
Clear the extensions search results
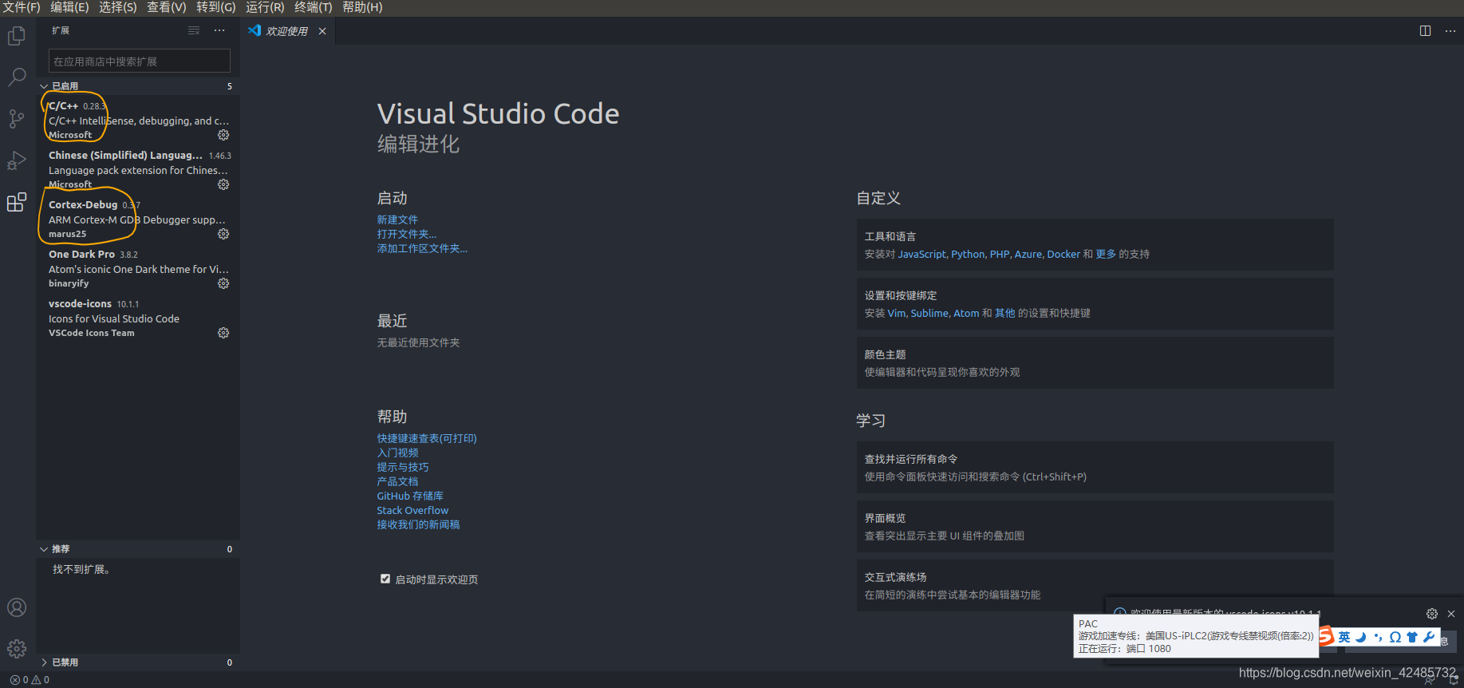[x=194, y=30]
